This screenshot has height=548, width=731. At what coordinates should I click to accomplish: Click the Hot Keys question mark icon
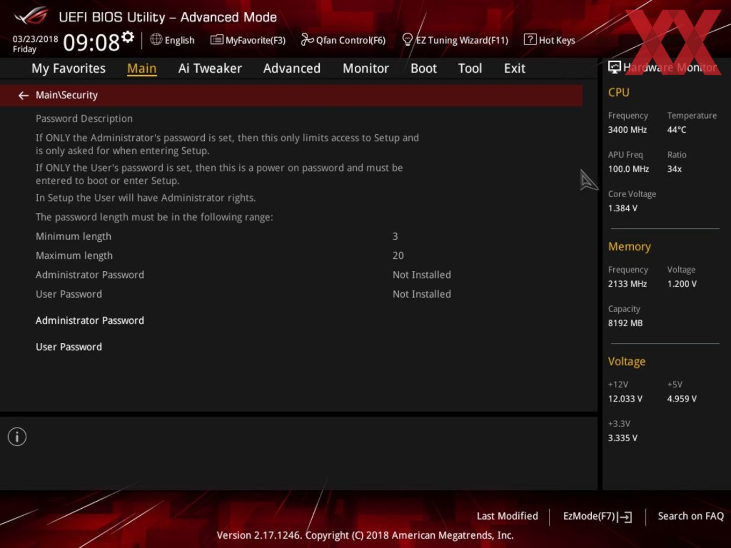click(530, 39)
